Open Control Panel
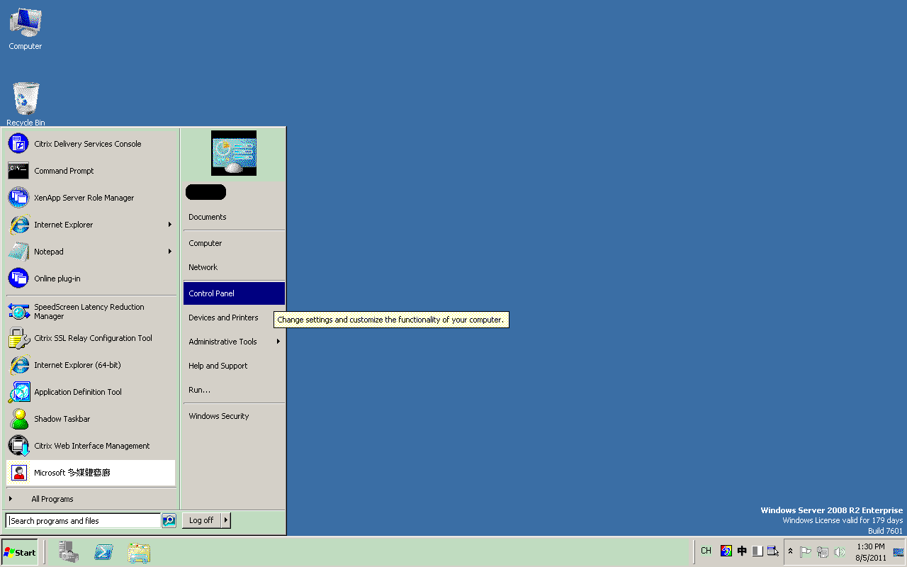The image size is (907, 567). (x=234, y=293)
